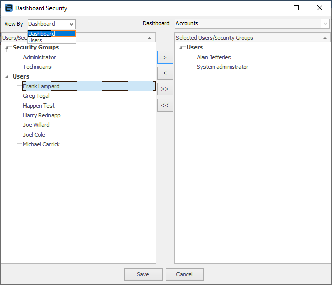Choose Dashboard in the View By list
Image resolution: width=332 pixels, height=285 pixels.
(x=52, y=34)
